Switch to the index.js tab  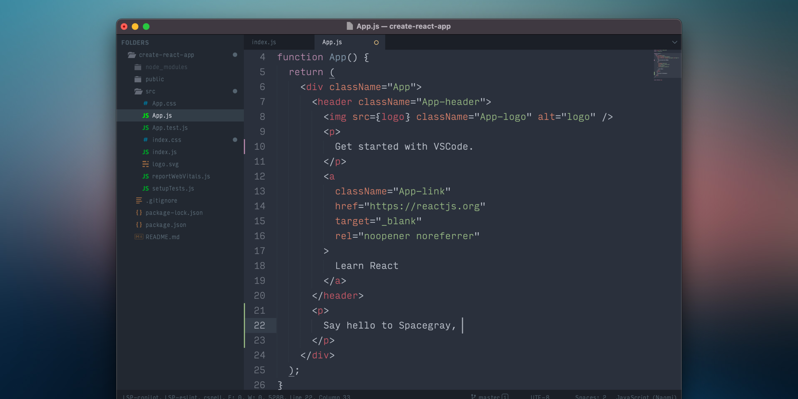(264, 42)
